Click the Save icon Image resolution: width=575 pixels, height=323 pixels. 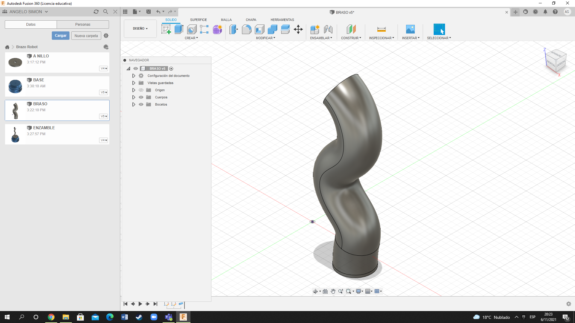coord(148,12)
